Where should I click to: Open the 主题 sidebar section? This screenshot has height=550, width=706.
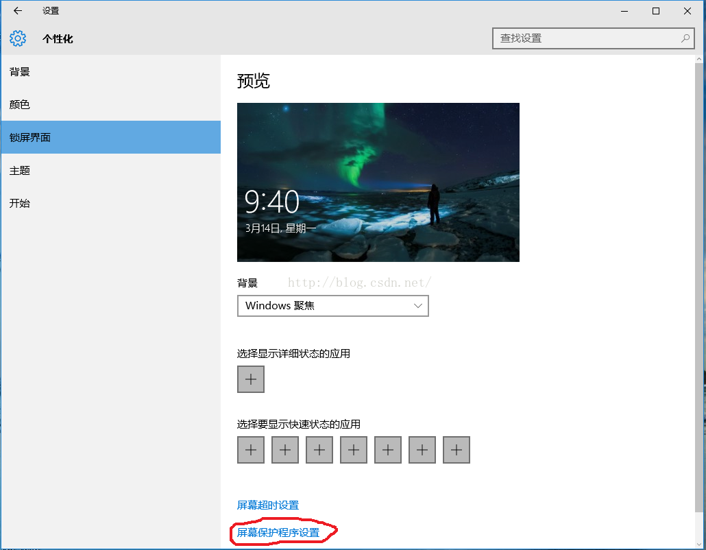pyautogui.click(x=111, y=170)
